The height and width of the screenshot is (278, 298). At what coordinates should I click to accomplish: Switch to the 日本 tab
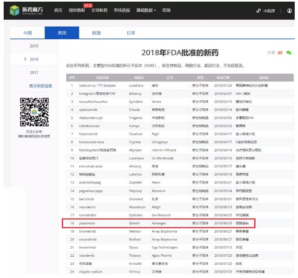(131, 33)
